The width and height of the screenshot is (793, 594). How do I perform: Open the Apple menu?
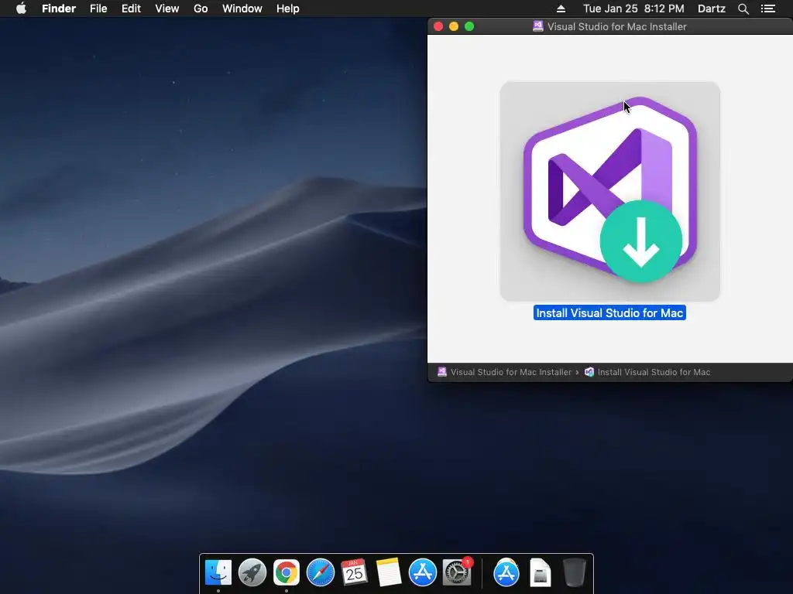click(x=21, y=9)
